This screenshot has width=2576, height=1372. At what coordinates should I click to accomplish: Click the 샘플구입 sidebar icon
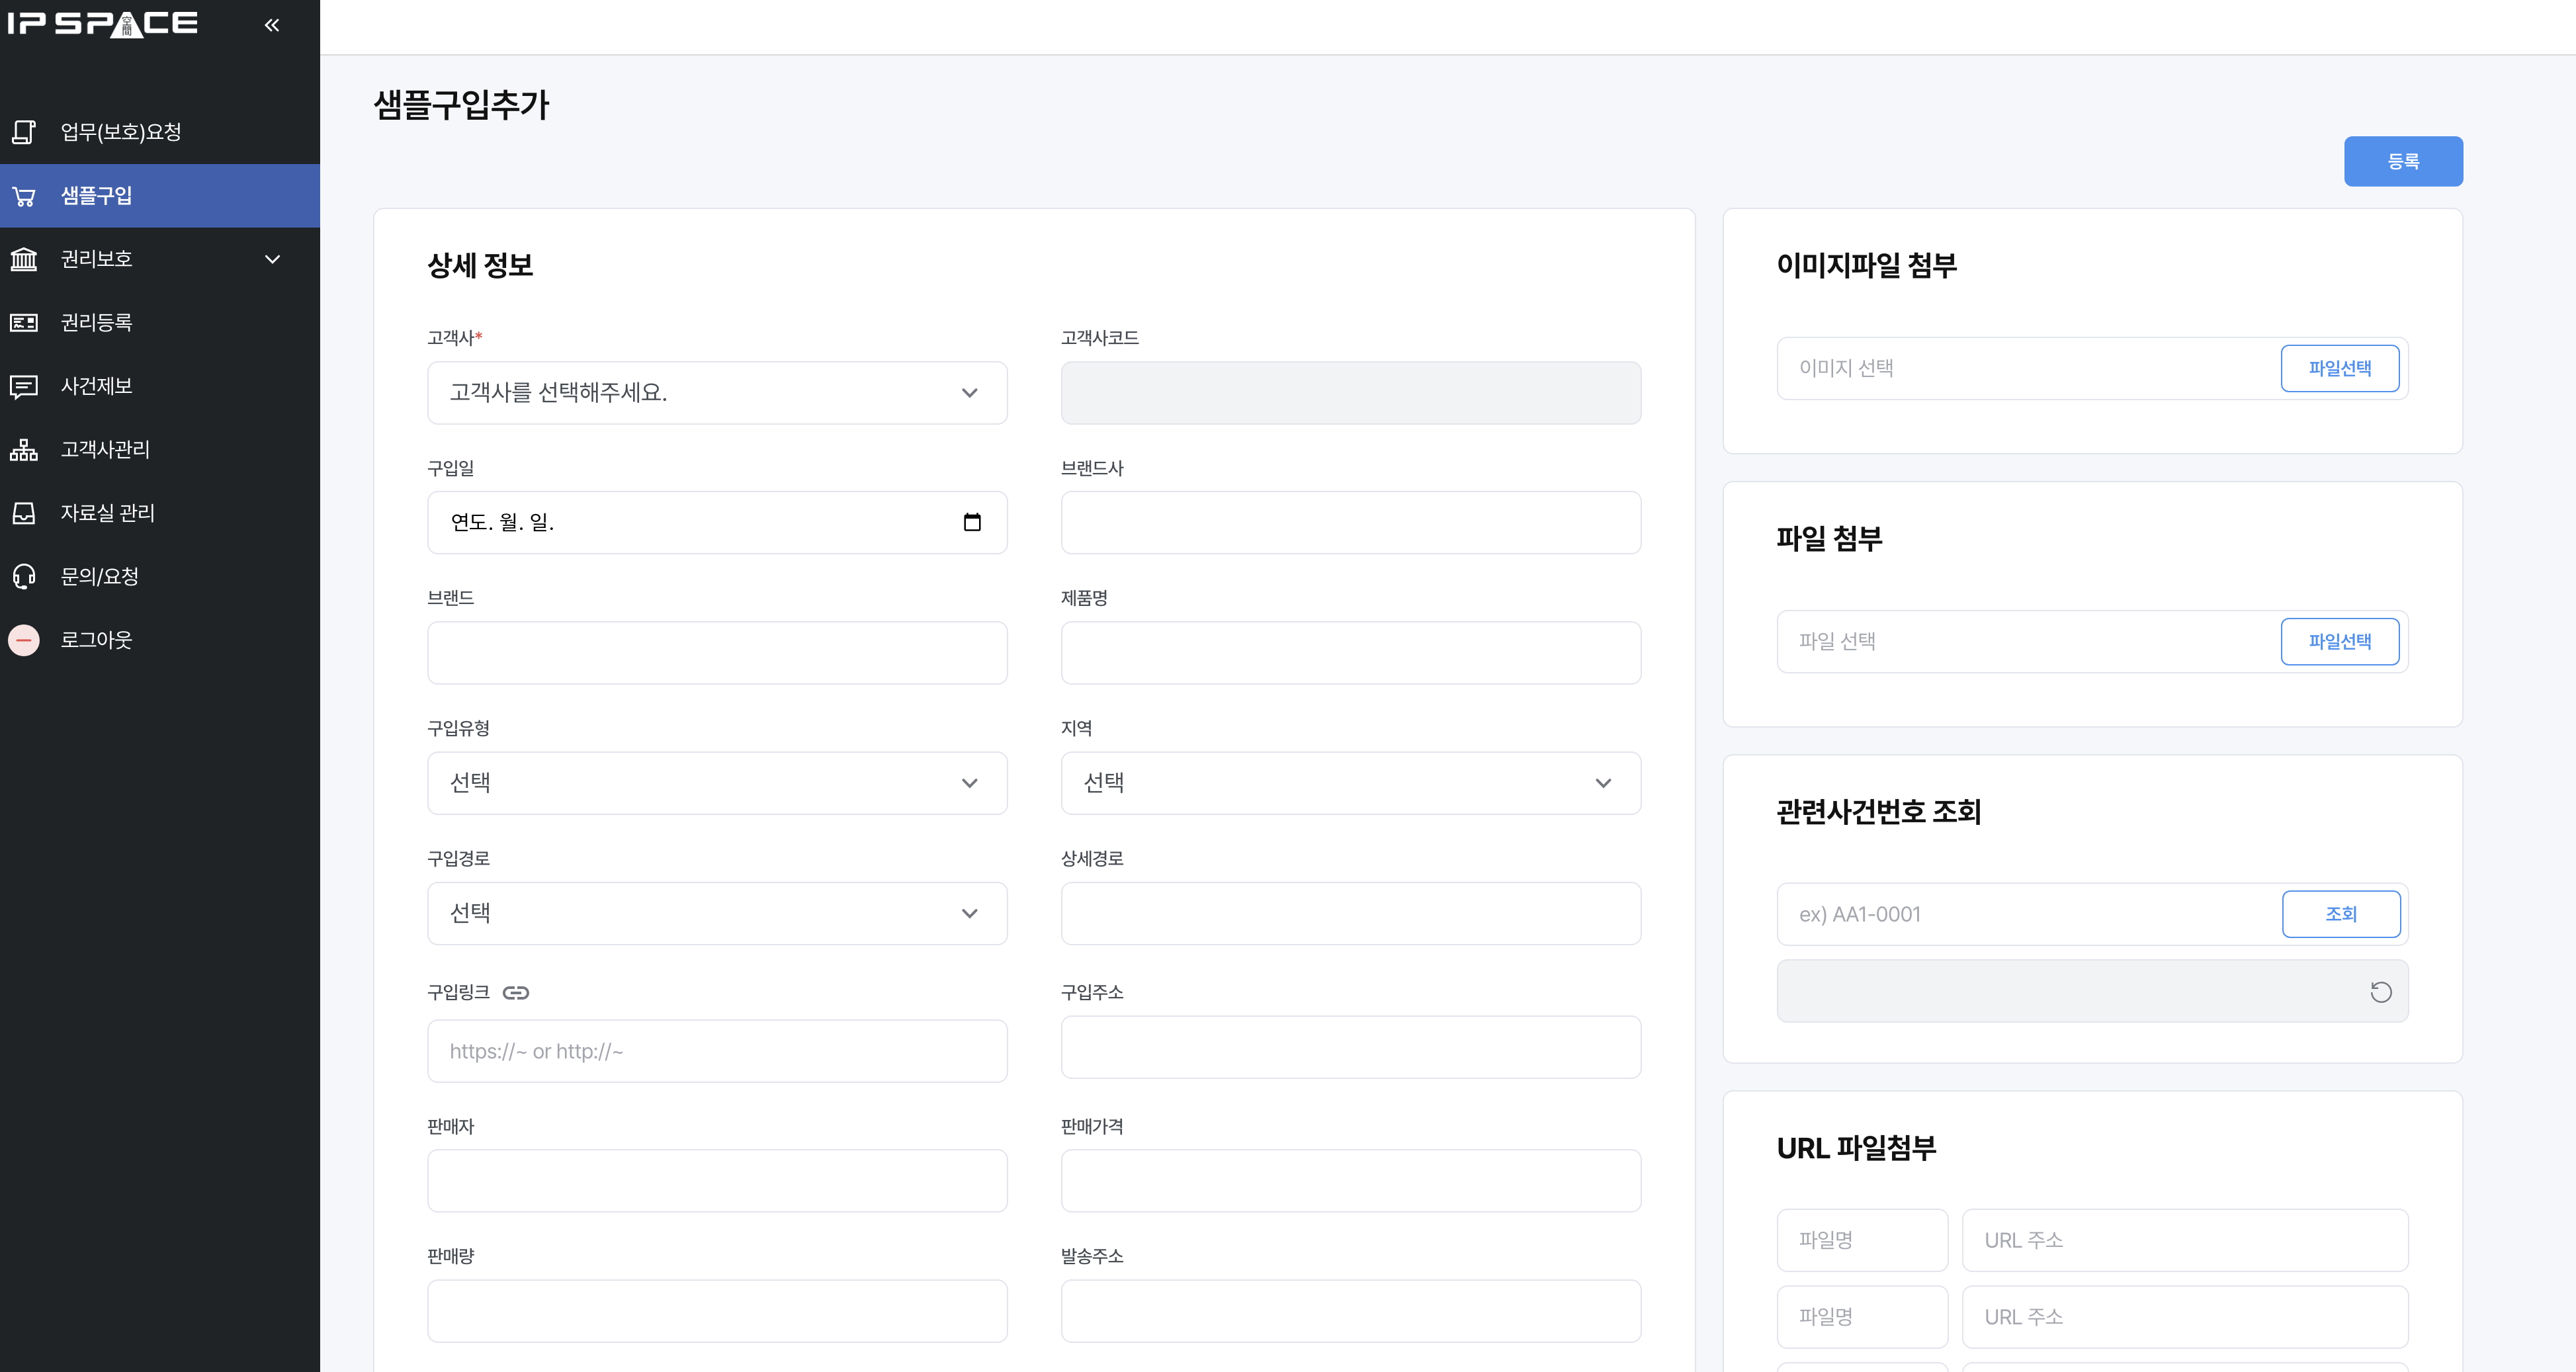[26, 194]
